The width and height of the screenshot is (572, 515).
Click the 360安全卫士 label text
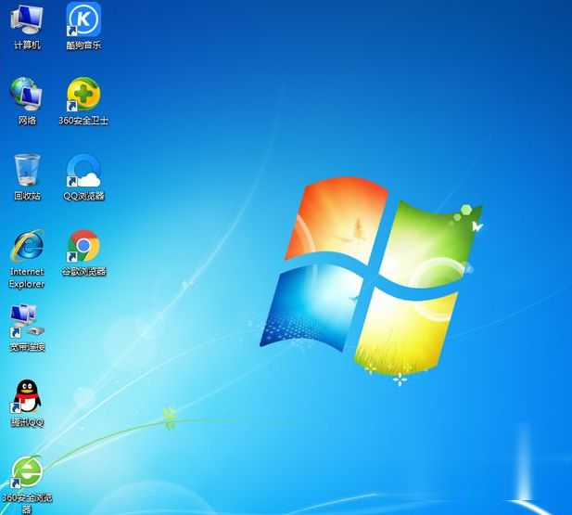(83, 121)
